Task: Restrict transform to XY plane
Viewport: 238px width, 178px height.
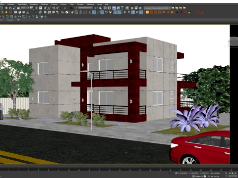Action: click(x=137, y=12)
